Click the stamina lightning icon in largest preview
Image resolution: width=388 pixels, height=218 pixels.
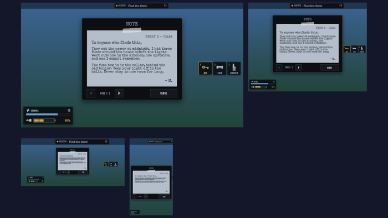point(28,110)
